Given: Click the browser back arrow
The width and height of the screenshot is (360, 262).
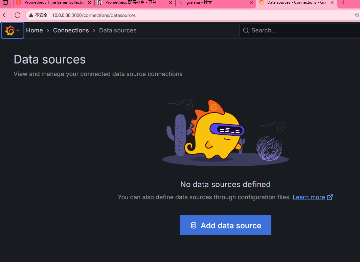Looking at the screenshot, I should click(5, 15).
